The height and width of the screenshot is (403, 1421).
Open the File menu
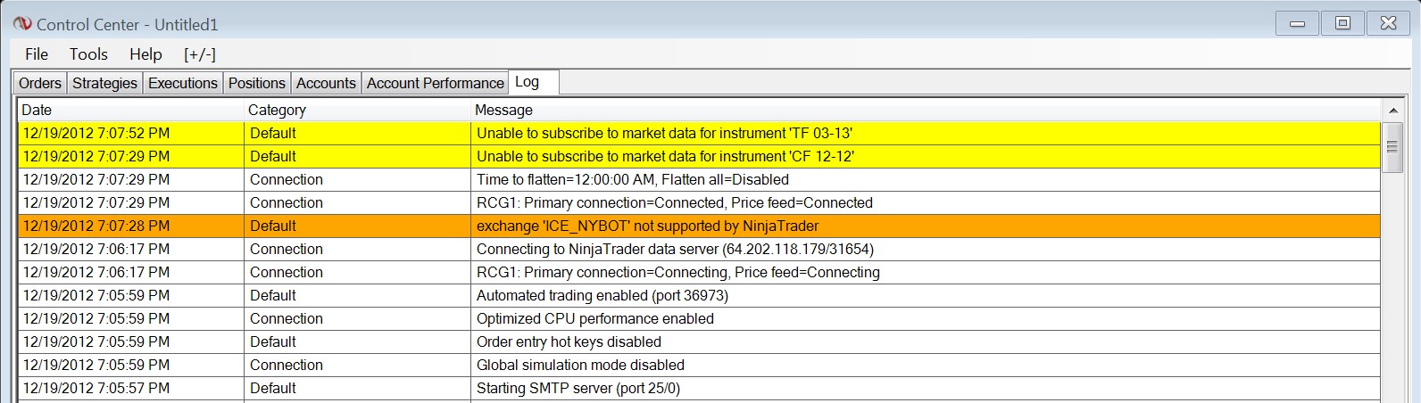[37, 54]
